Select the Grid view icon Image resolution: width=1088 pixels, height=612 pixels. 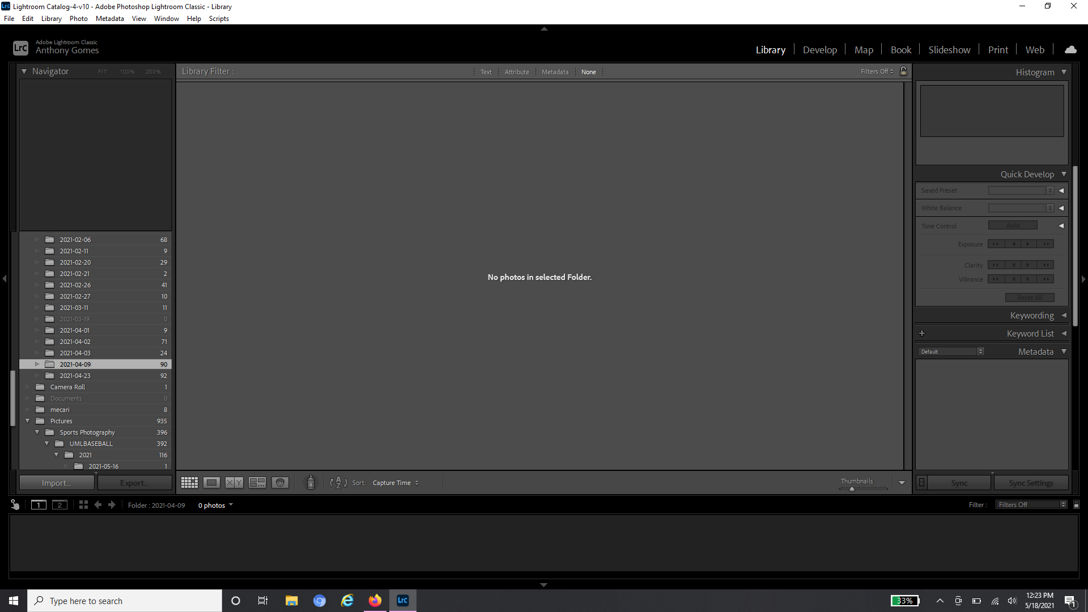tap(189, 482)
